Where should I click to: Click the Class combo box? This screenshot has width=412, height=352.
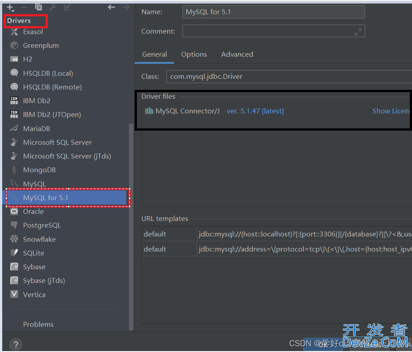click(x=289, y=77)
